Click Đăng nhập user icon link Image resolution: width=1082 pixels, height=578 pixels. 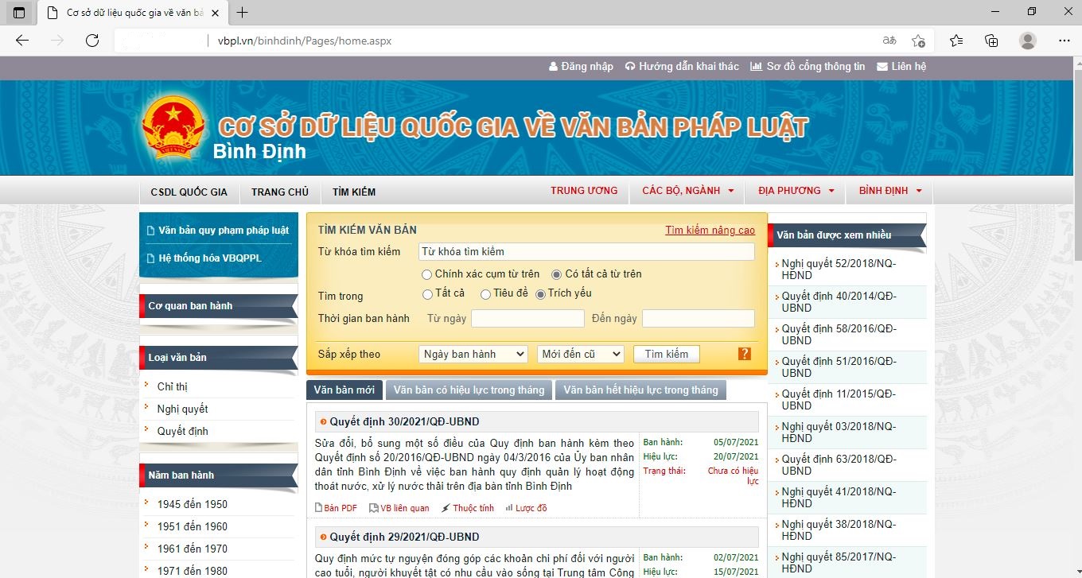582,67
